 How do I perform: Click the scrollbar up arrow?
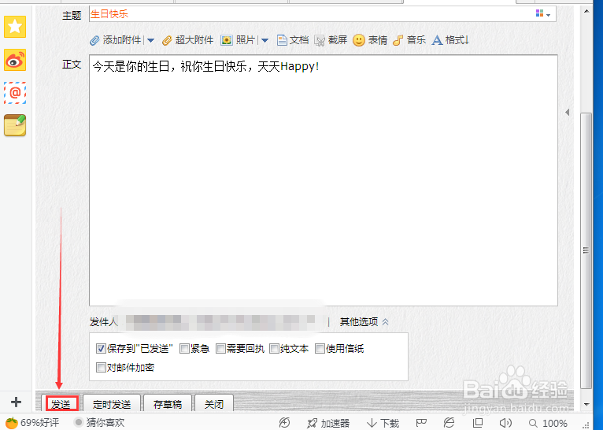(586, 11)
